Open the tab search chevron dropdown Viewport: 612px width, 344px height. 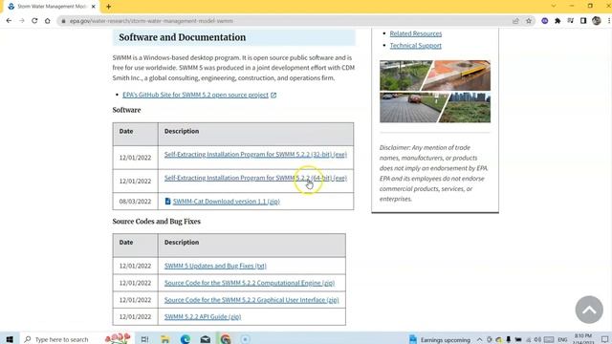pos(553,6)
